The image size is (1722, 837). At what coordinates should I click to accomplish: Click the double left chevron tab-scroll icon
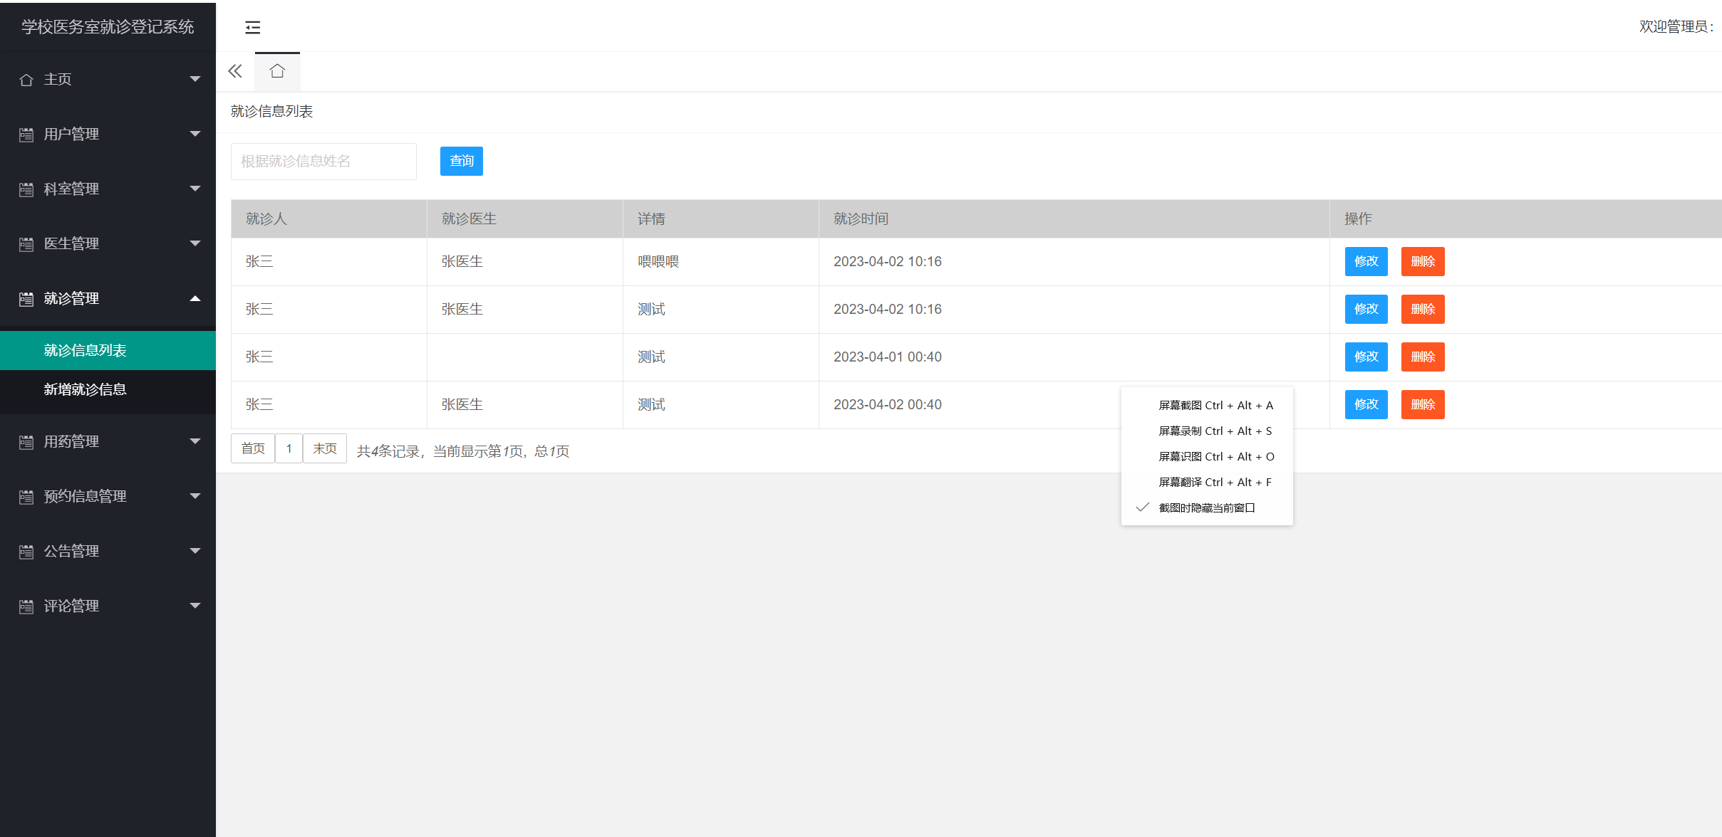pos(235,71)
